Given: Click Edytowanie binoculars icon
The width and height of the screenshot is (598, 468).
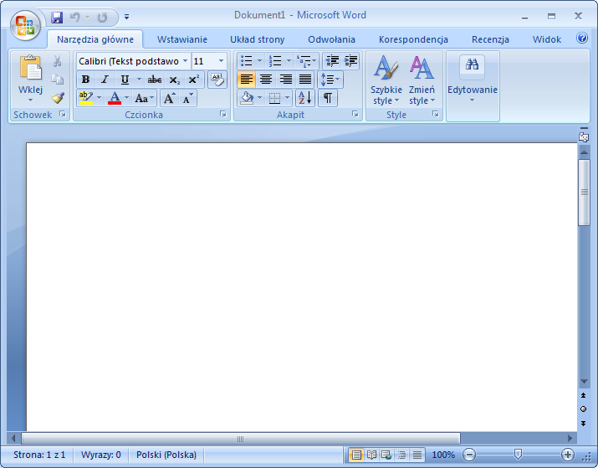Looking at the screenshot, I should tap(473, 65).
